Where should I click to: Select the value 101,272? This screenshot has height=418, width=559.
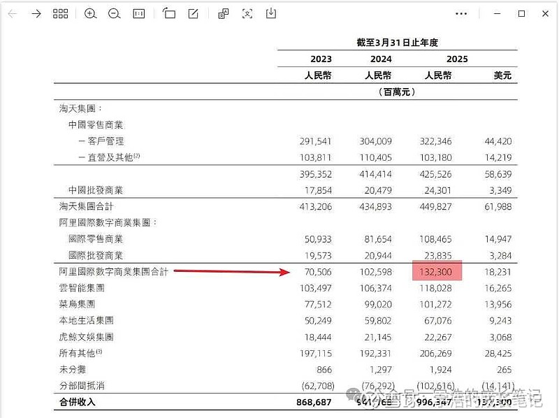[x=435, y=305]
